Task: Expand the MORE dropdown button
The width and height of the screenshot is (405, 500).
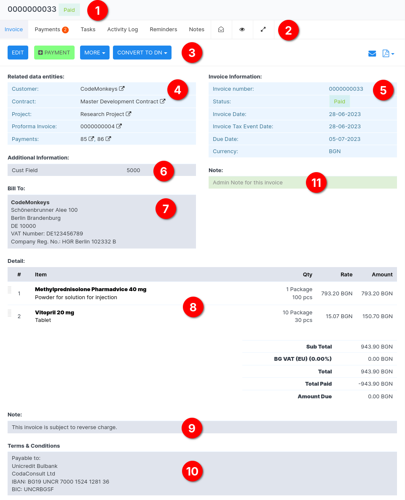Action: tap(95, 53)
